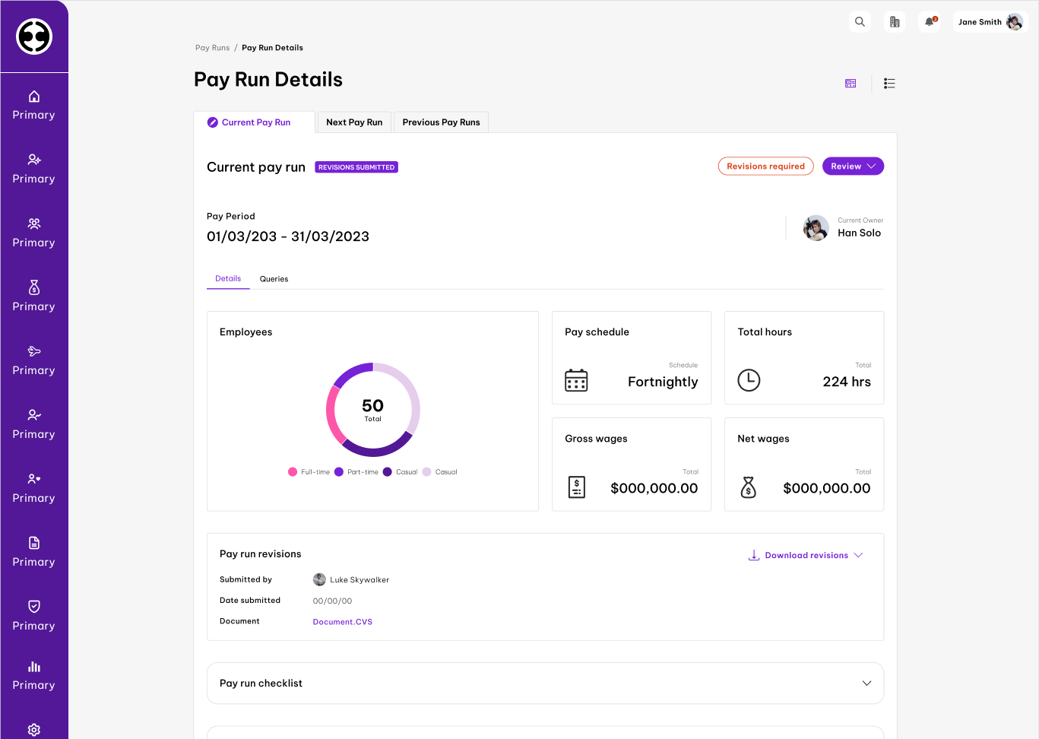Open Download revisions dropdown
1039x739 pixels.
click(x=806, y=556)
